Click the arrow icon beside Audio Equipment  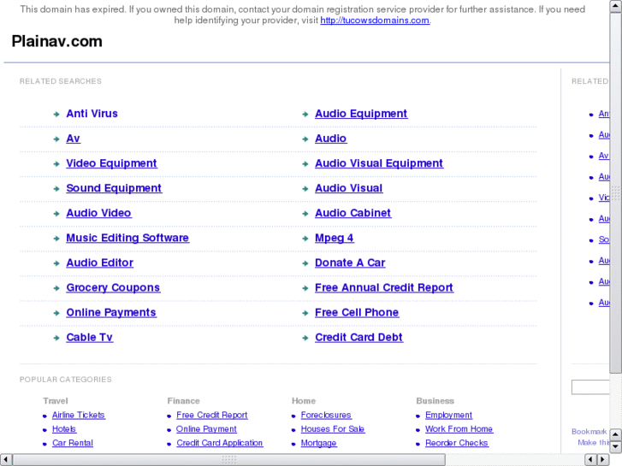coord(305,115)
